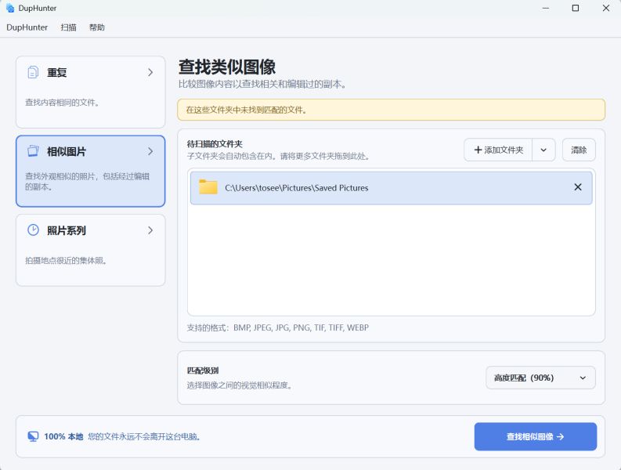Open the 帮助 menu
Image resolution: width=621 pixels, height=470 pixels.
pyautogui.click(x=96, y=27)
